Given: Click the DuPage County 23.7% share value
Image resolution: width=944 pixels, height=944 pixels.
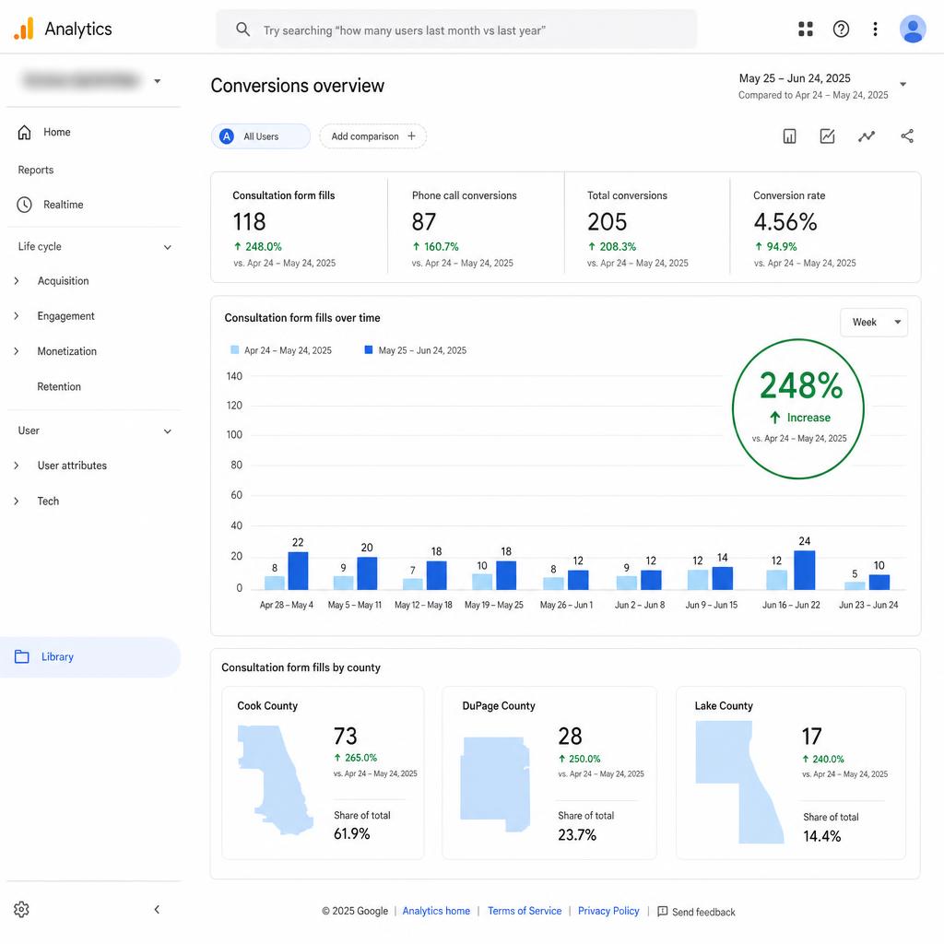Looking at the screenshot, I should tap(577, 835).
